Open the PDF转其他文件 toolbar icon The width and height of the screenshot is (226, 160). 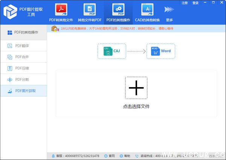(x=61, y=9)
